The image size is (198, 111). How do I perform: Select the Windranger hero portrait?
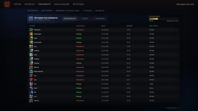[31, 34]
